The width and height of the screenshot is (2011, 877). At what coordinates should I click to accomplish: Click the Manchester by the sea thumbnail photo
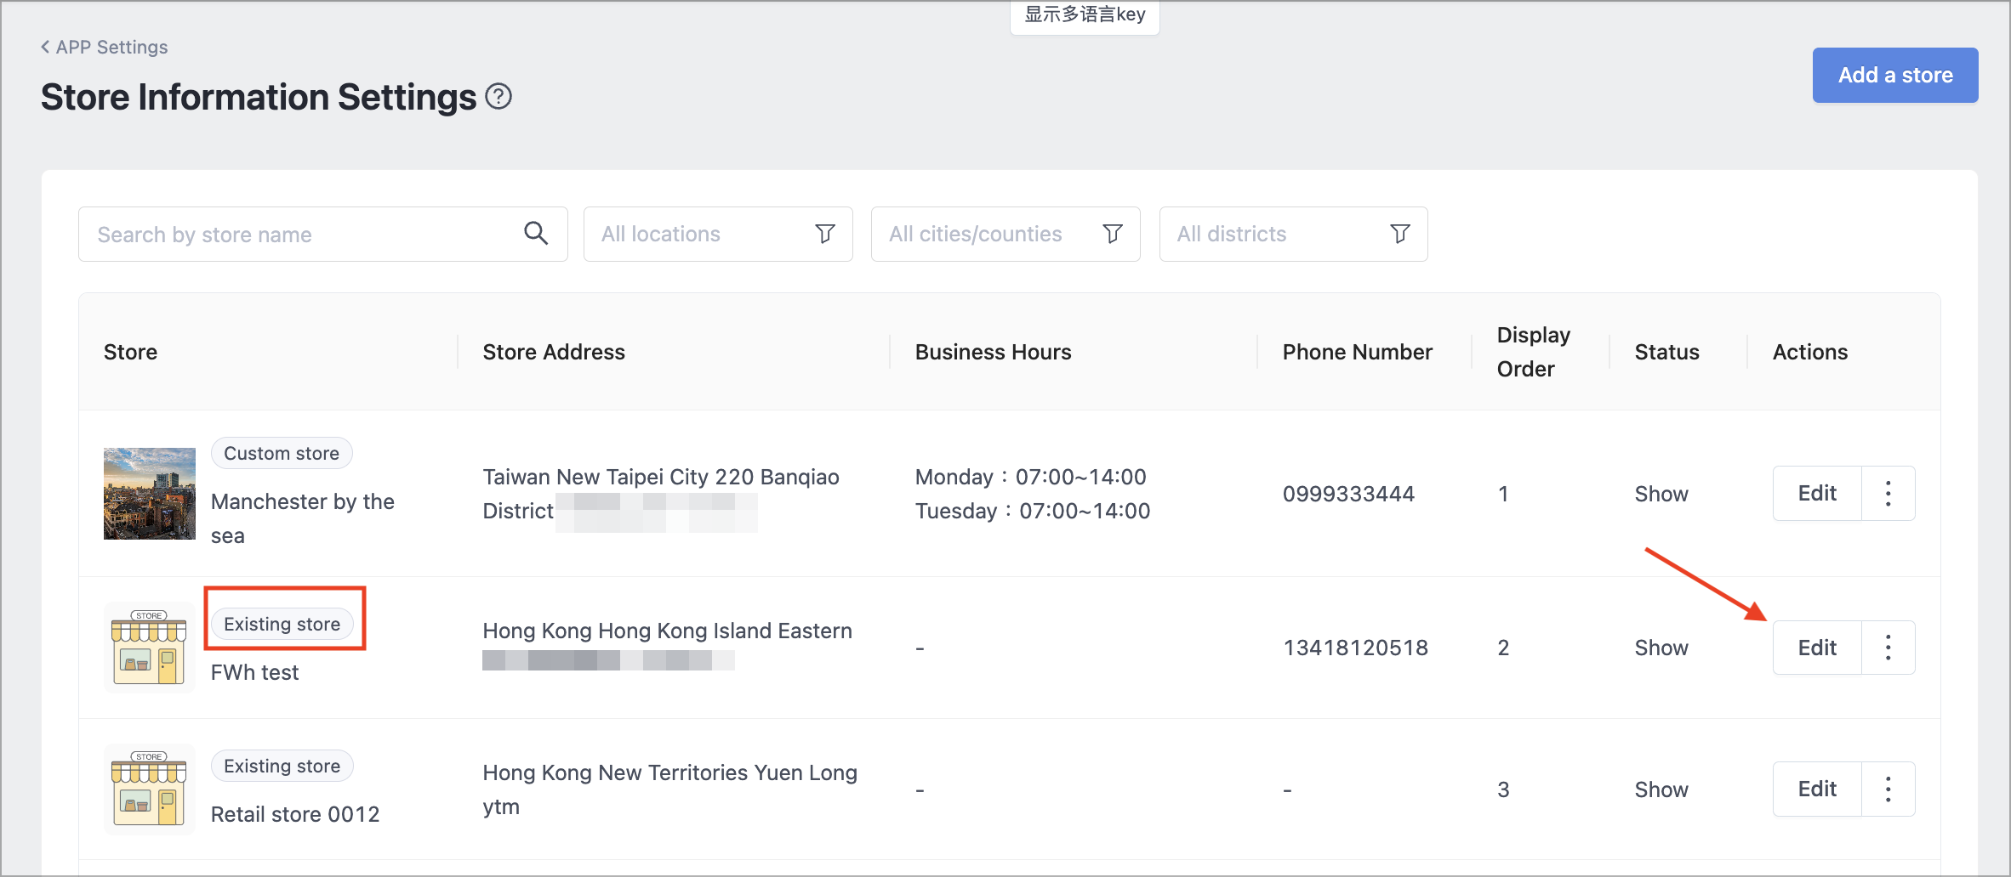click(x=150, y=494)
